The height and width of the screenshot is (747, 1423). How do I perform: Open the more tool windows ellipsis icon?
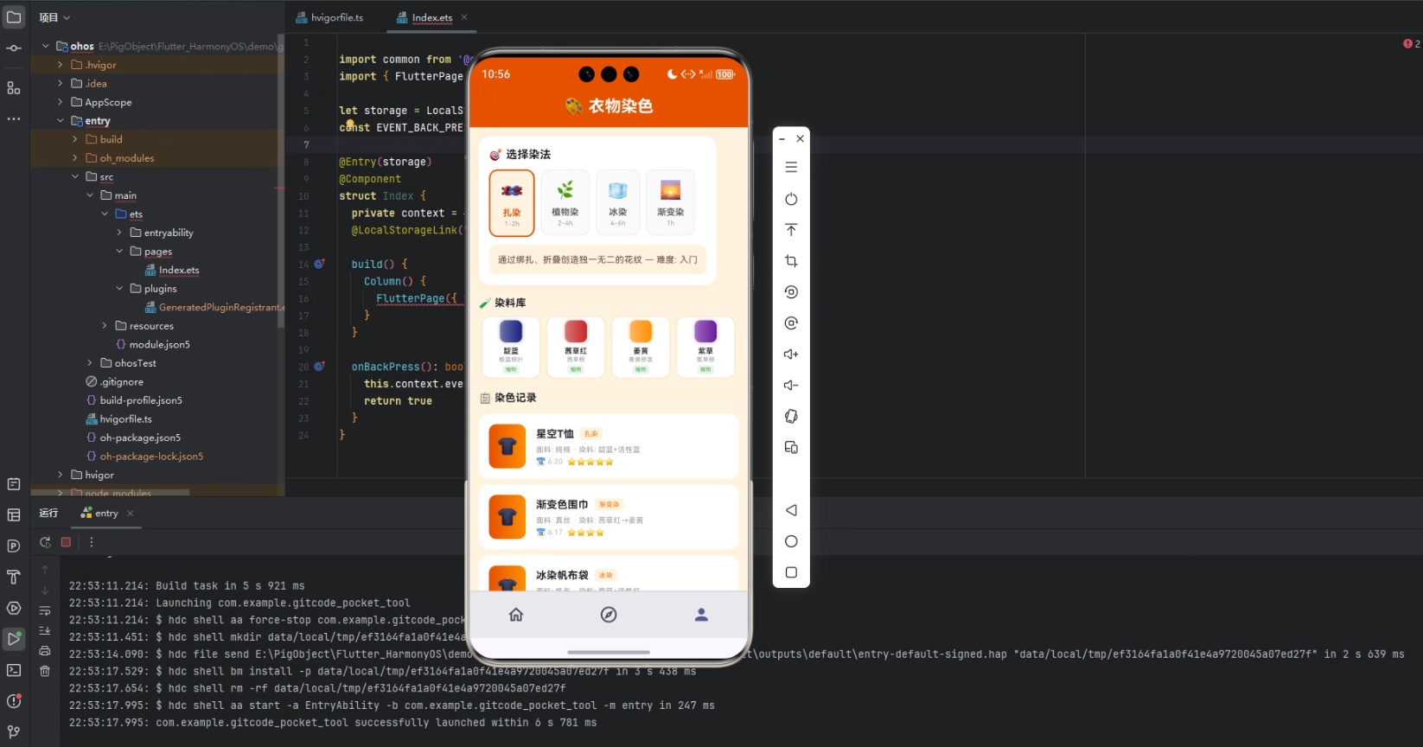[x=14, y=118]
